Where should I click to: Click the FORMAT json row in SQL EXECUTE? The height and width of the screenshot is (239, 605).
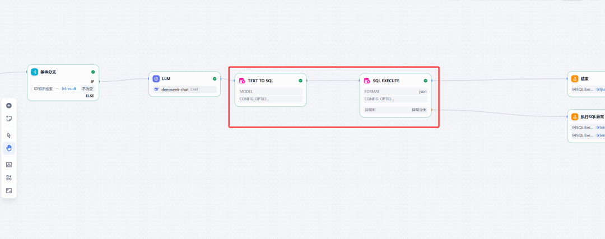coord(395,91)
